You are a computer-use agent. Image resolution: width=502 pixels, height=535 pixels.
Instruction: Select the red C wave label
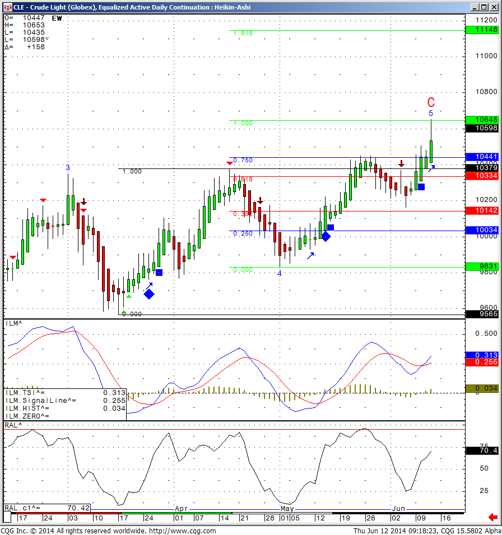pyautogui.click(x=431, y=102)
